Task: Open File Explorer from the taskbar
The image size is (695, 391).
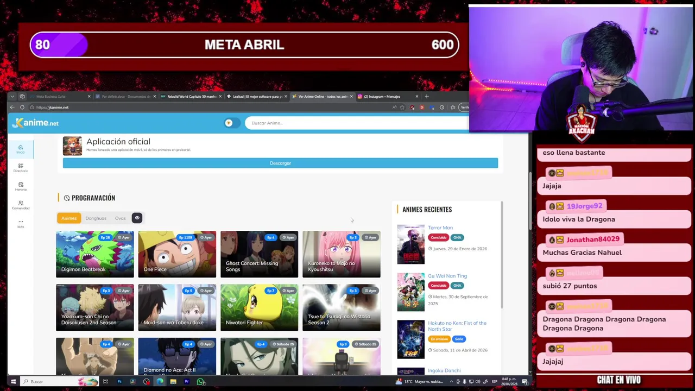Action: click(x=173, y=382)
